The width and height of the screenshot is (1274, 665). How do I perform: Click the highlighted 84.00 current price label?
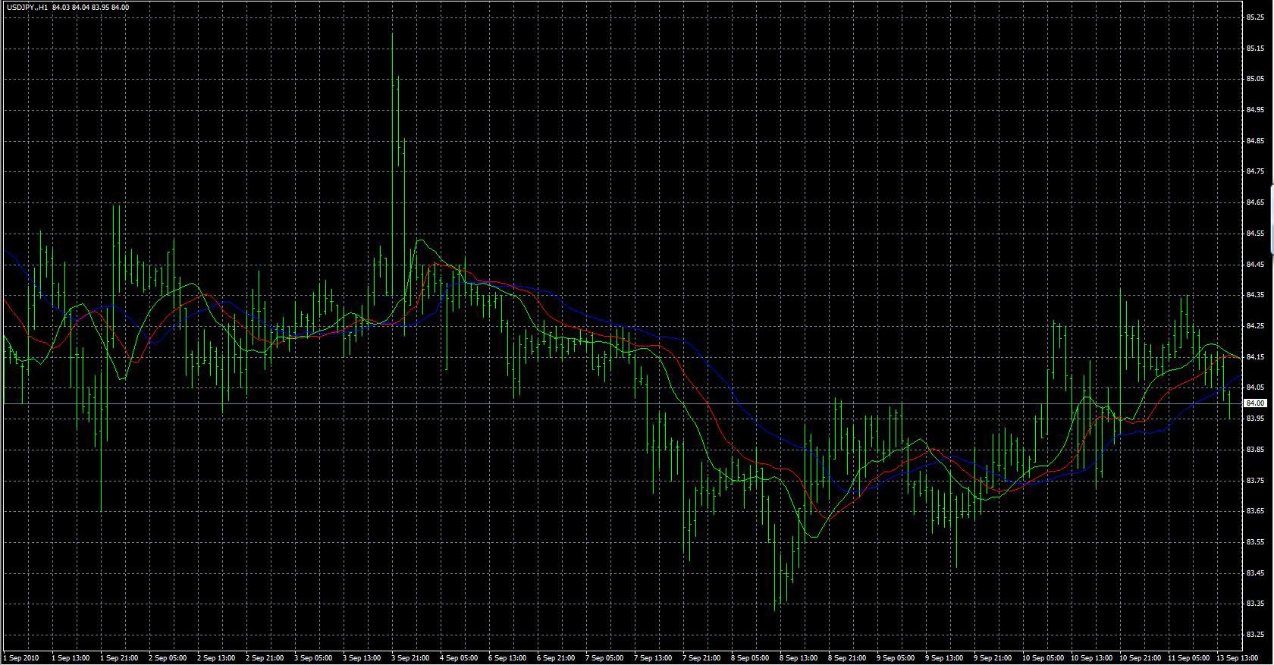click(x=1255, y=403)
